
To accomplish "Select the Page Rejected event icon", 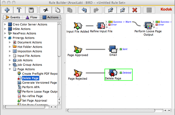I will pyautogui.click(x=78, y=73).
